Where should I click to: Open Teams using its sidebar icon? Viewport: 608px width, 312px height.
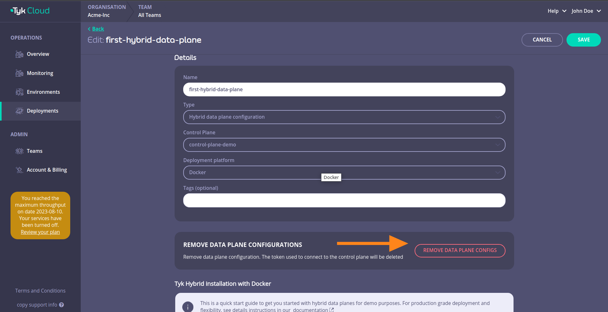[19, 151]
